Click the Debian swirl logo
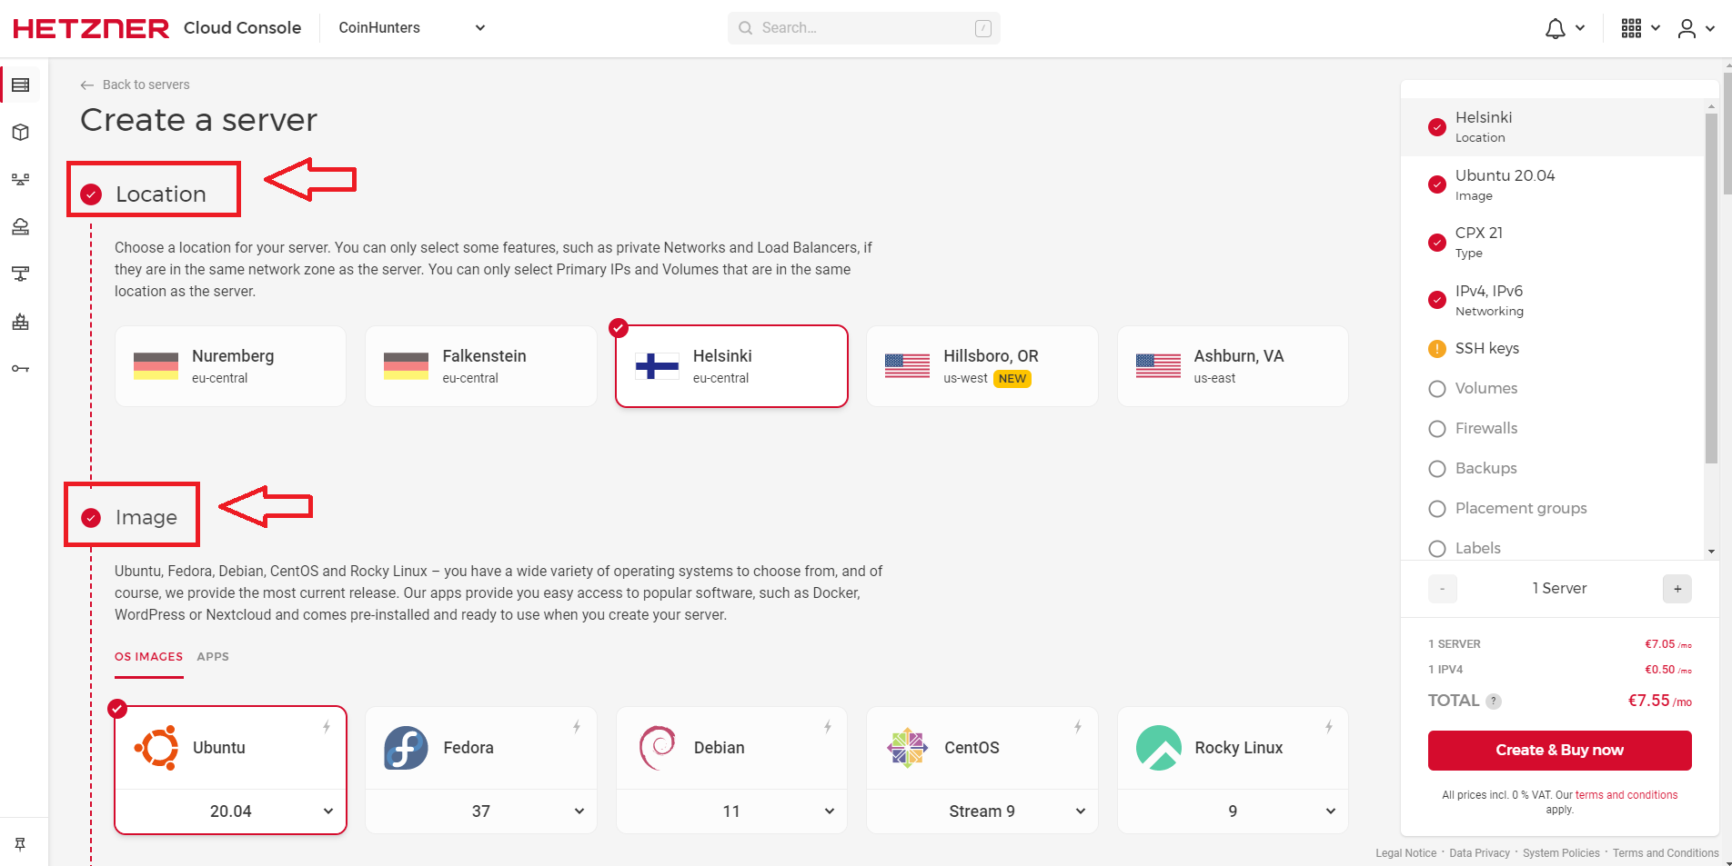 [657, 748]
